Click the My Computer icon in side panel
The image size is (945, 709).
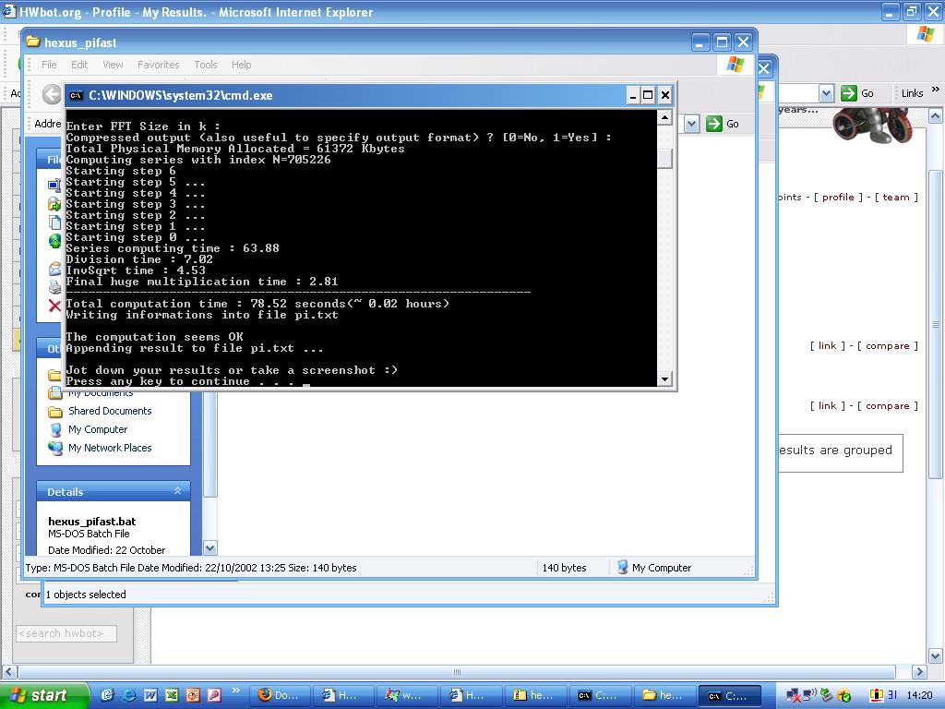[55, 430]
